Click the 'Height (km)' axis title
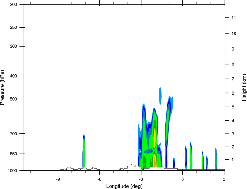This screenshot has height=189, width=247. tap(244, 87)
